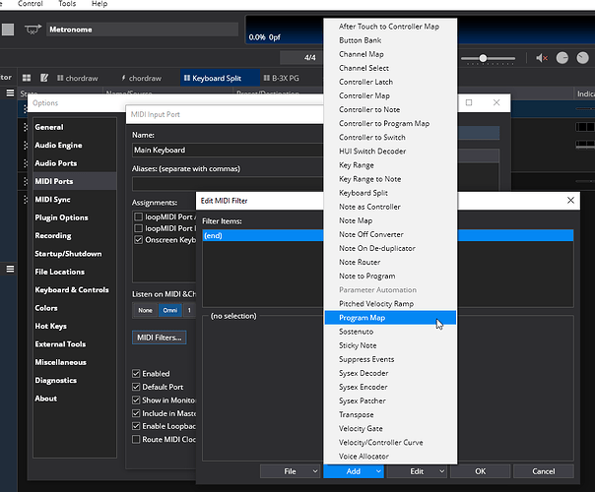Select None for MIDI channel listening
The height and width of the screenshot is (492, 595).
(x=145, y=310)
